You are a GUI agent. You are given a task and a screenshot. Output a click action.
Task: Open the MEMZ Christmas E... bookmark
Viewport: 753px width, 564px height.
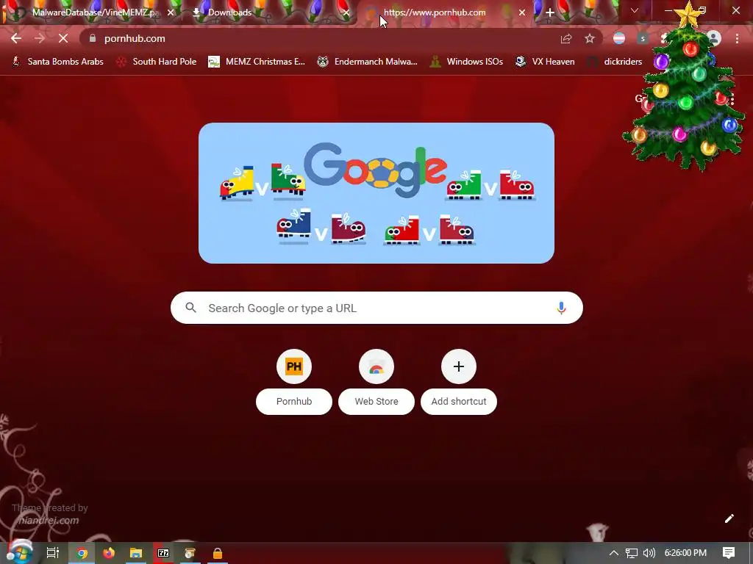257,62
